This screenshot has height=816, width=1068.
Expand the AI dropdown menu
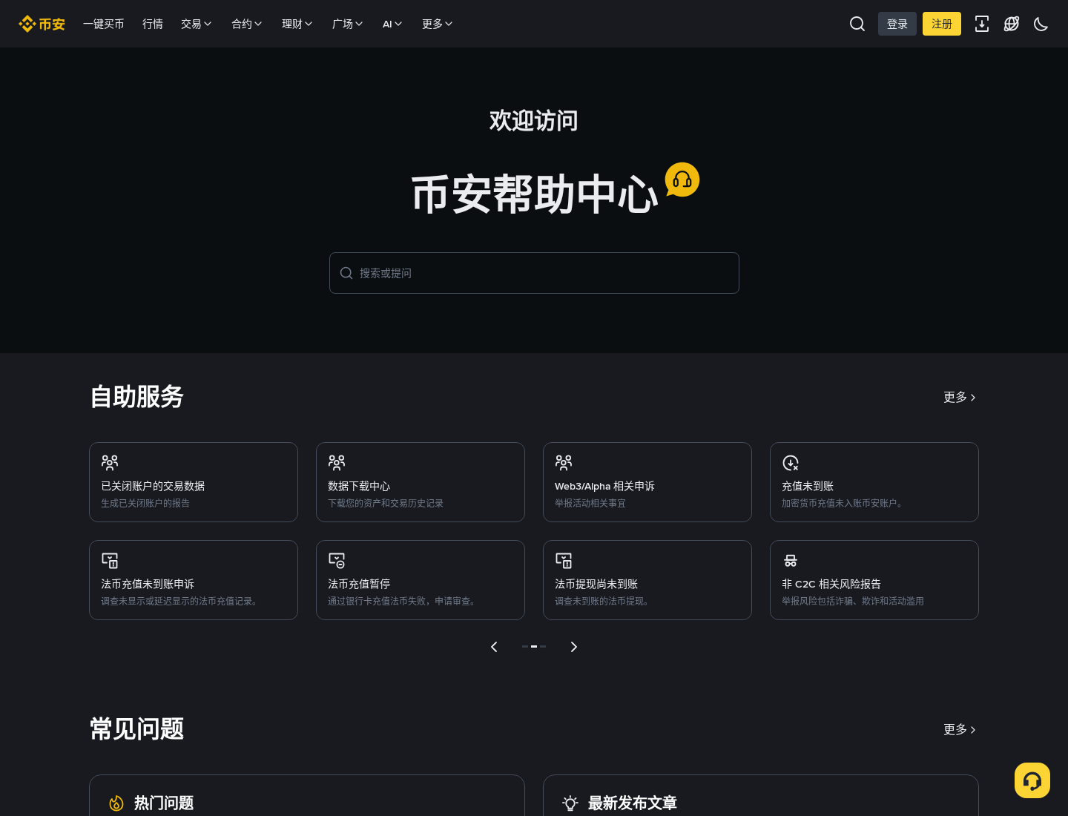point(392,24)
